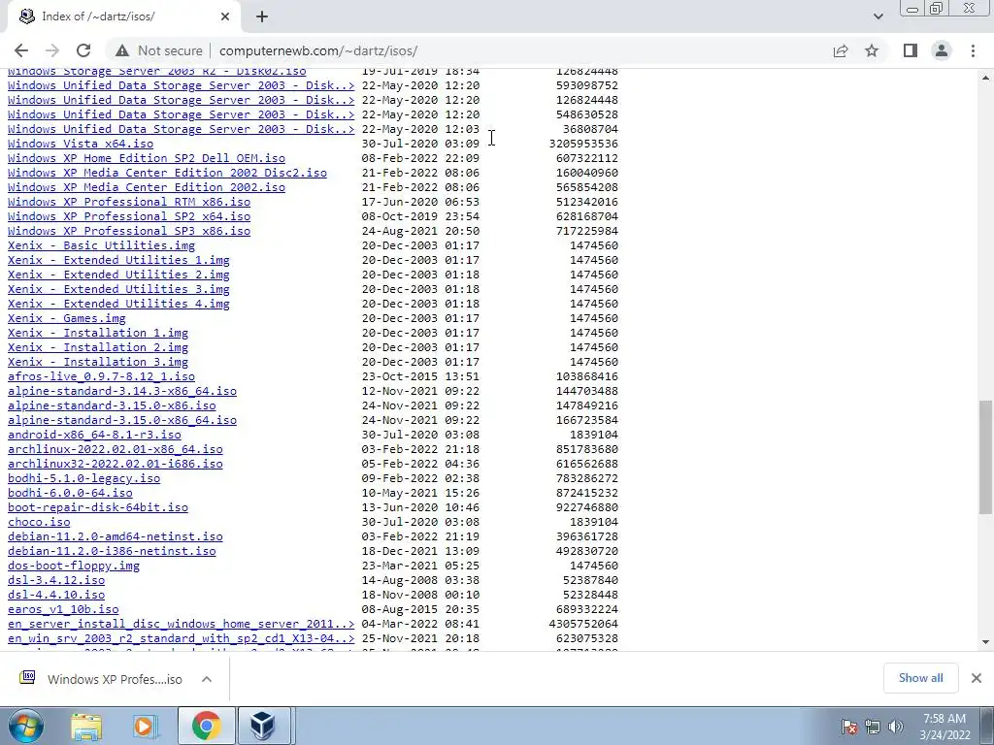Click Show all downloads

point(920,678)
